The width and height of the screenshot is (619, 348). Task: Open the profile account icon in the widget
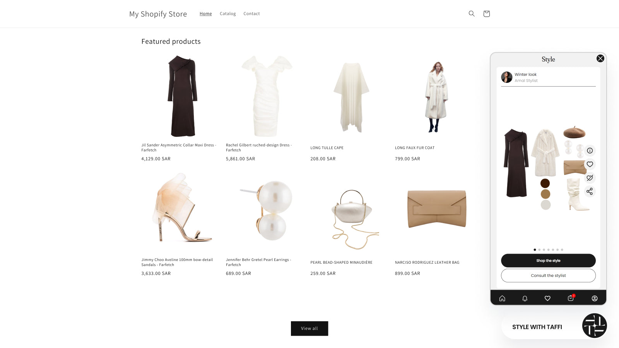(x=594, y=298)
